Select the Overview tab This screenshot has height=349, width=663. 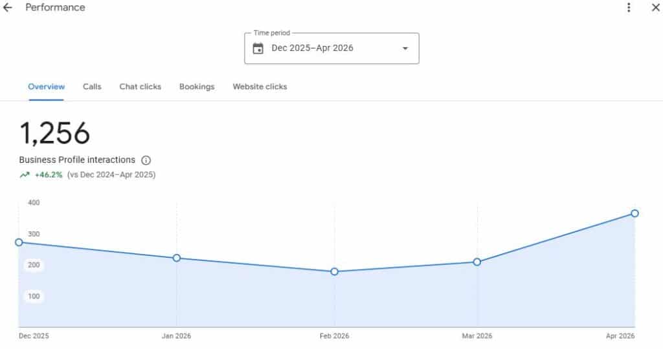[x=47, y=87]
